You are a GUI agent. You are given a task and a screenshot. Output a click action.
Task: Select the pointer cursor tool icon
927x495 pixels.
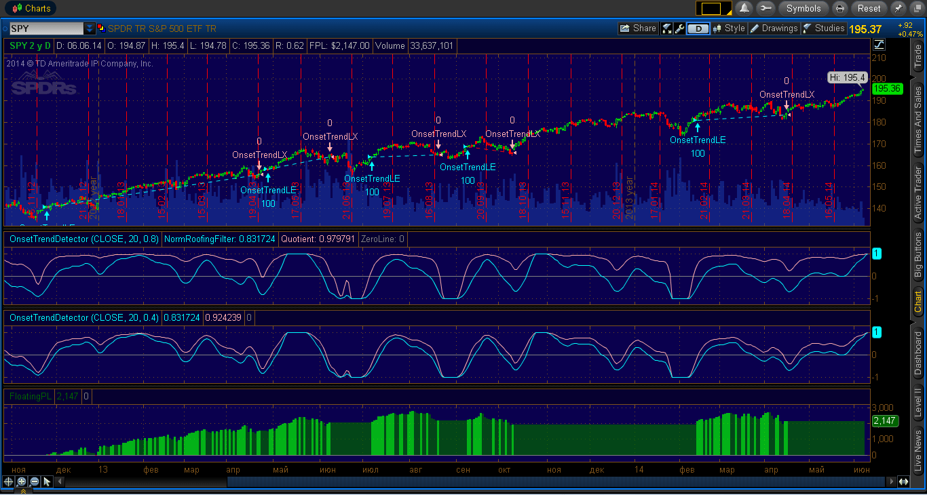click(47, 481)
